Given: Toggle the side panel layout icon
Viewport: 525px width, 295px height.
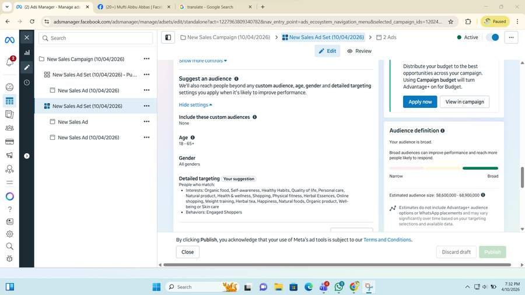Looking at the screenshot, I should (168, 37).
